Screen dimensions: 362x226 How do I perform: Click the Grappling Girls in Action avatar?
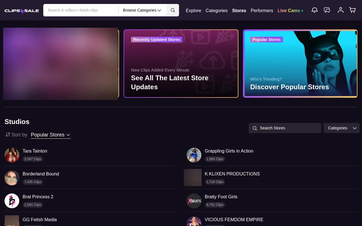tap(194, 155)
